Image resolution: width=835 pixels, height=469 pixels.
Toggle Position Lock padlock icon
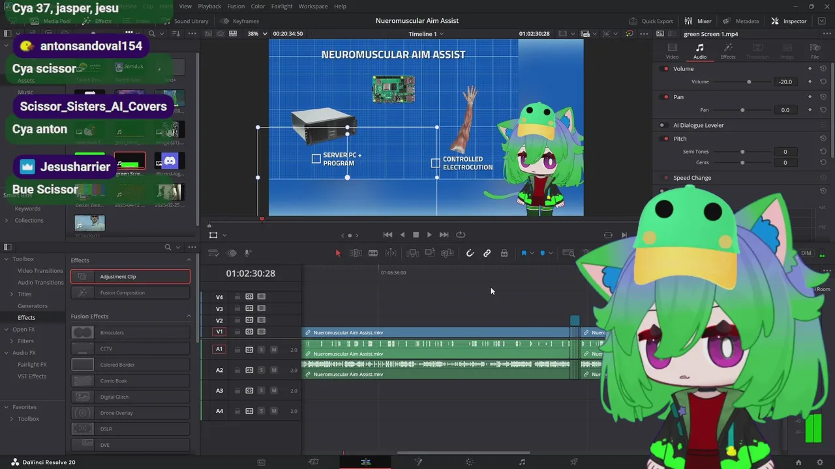pyautogui.click(x=504, y=253)
